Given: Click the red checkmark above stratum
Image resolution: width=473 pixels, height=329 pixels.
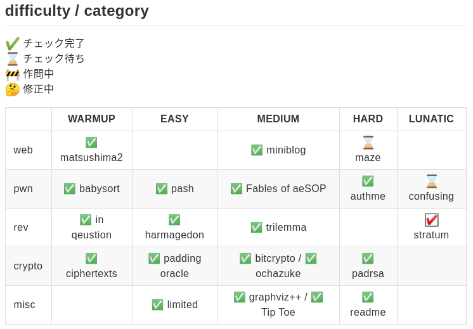Looking at the screenshot, I should [x=431, y=220].
